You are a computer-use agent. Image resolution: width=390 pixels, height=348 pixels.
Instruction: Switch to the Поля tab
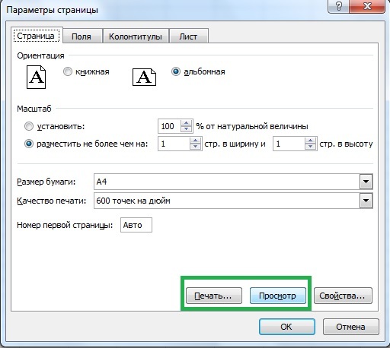coord(82,36)
